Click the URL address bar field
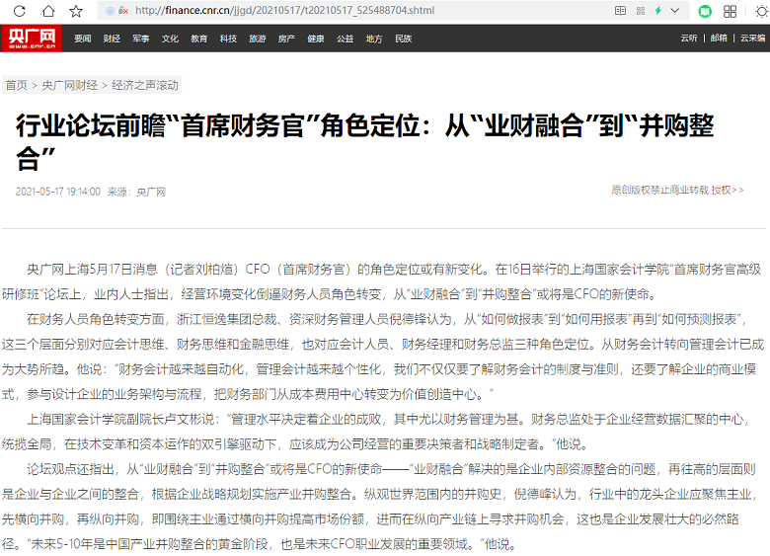The height and width of the screenshot is (556, 770). (x=346, y=11)
